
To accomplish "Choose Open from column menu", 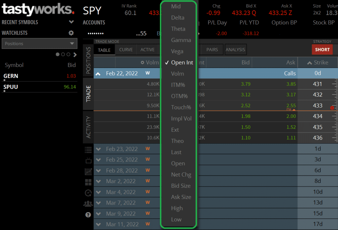I will tap(178, 163).
